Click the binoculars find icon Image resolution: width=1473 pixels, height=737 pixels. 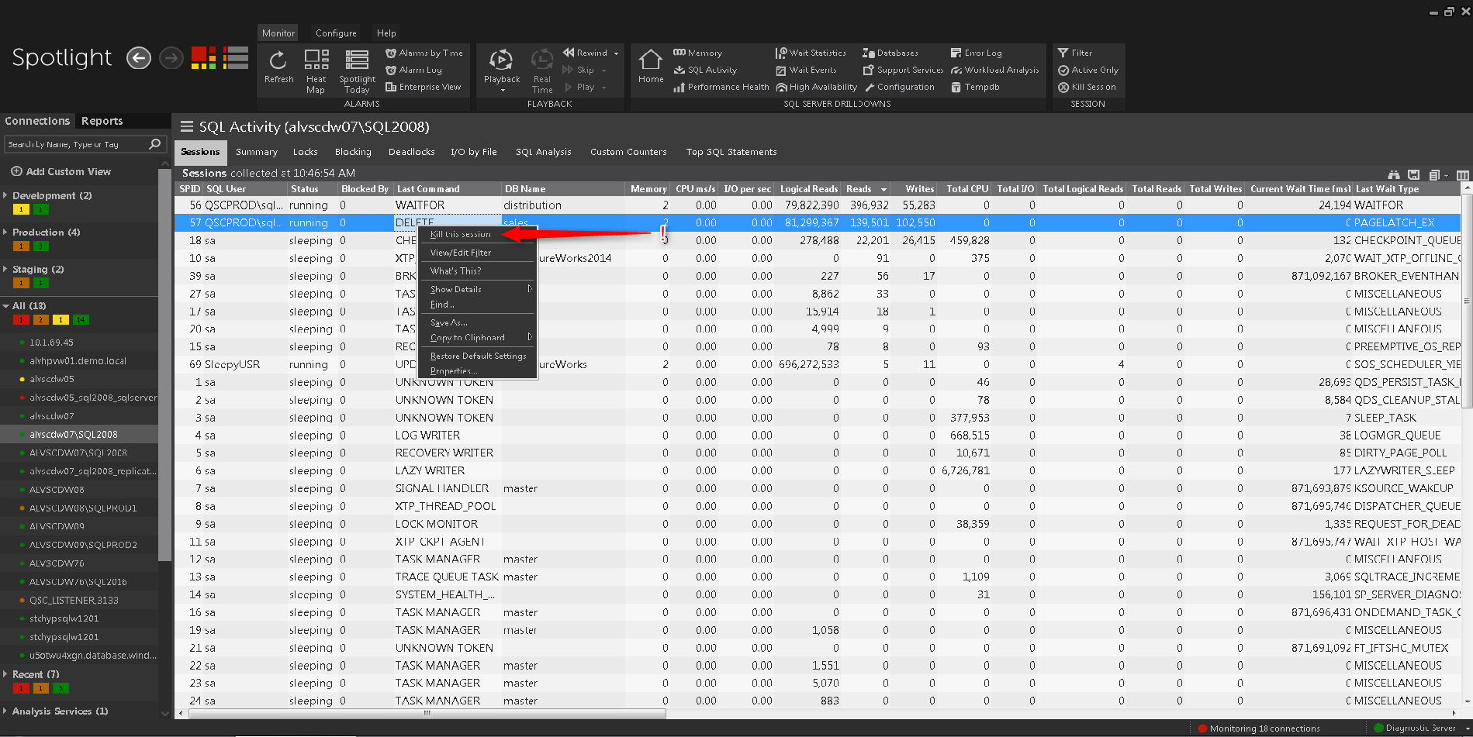pos(1394,175)
